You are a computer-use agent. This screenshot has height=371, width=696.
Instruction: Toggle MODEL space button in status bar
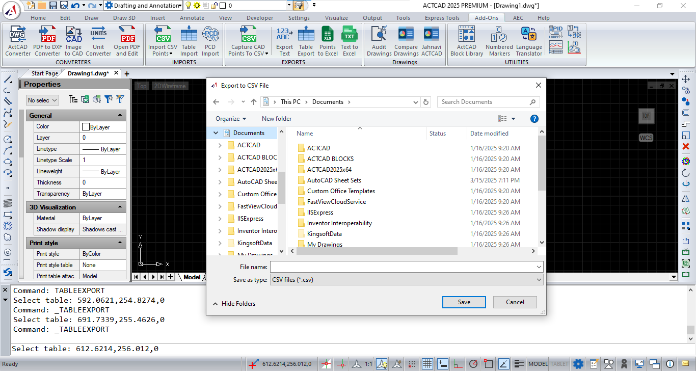click(538, 364)
